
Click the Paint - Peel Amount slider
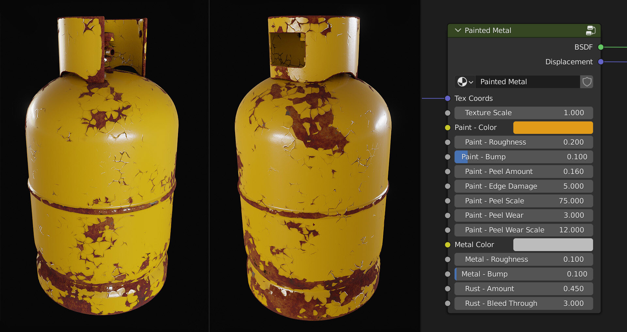[523, 171]
